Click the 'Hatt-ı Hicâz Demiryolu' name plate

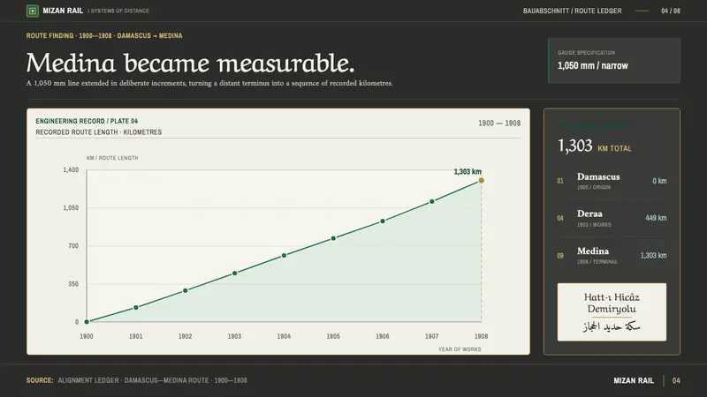point(612,312)
